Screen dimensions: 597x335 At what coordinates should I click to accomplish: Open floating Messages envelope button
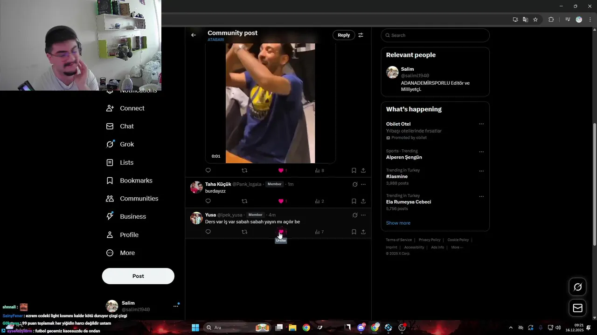577,308
